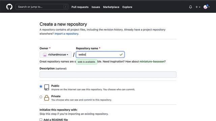
Task: Open the plus create-new menu
Action: click(198, 7)
